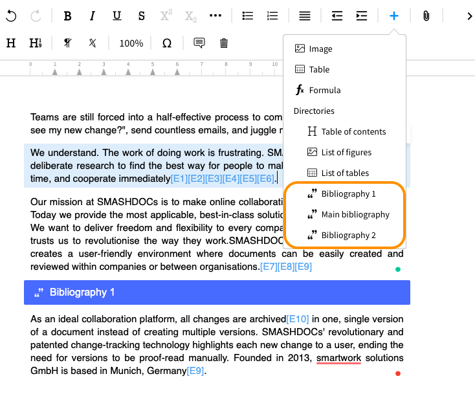Click the redo arrow icon
The height and width of the screenshot is (396, 475).
pyautogui.click(x=36, y=16)
